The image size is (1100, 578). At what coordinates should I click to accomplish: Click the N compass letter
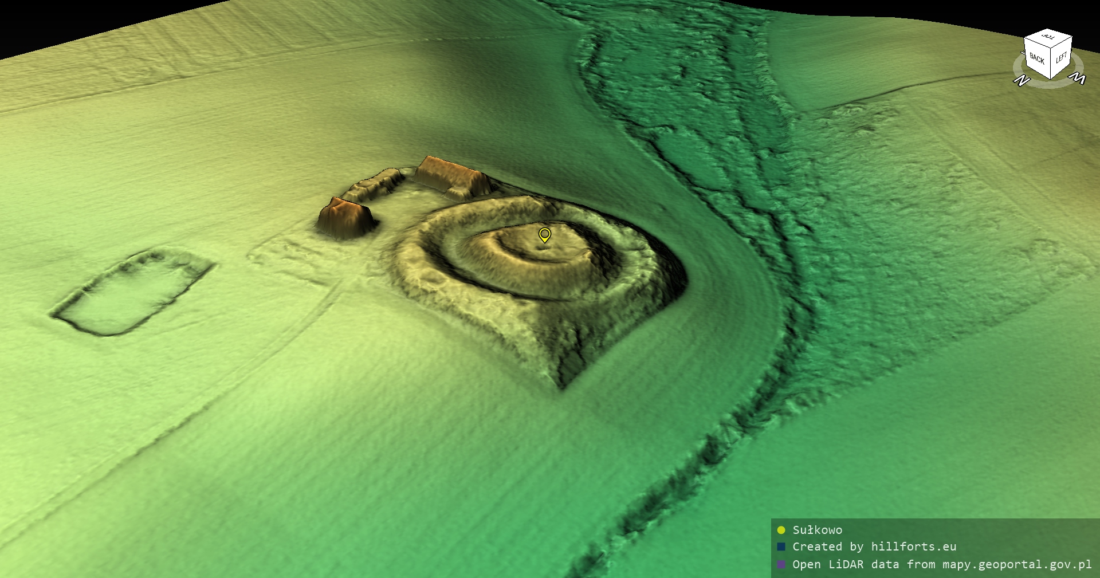pos(1022,81)
